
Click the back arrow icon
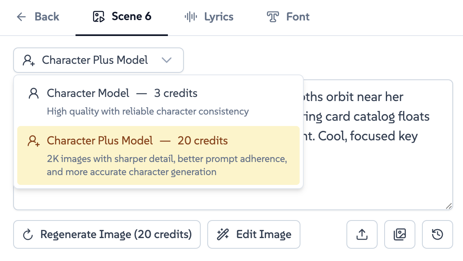(x=21, y=16)
